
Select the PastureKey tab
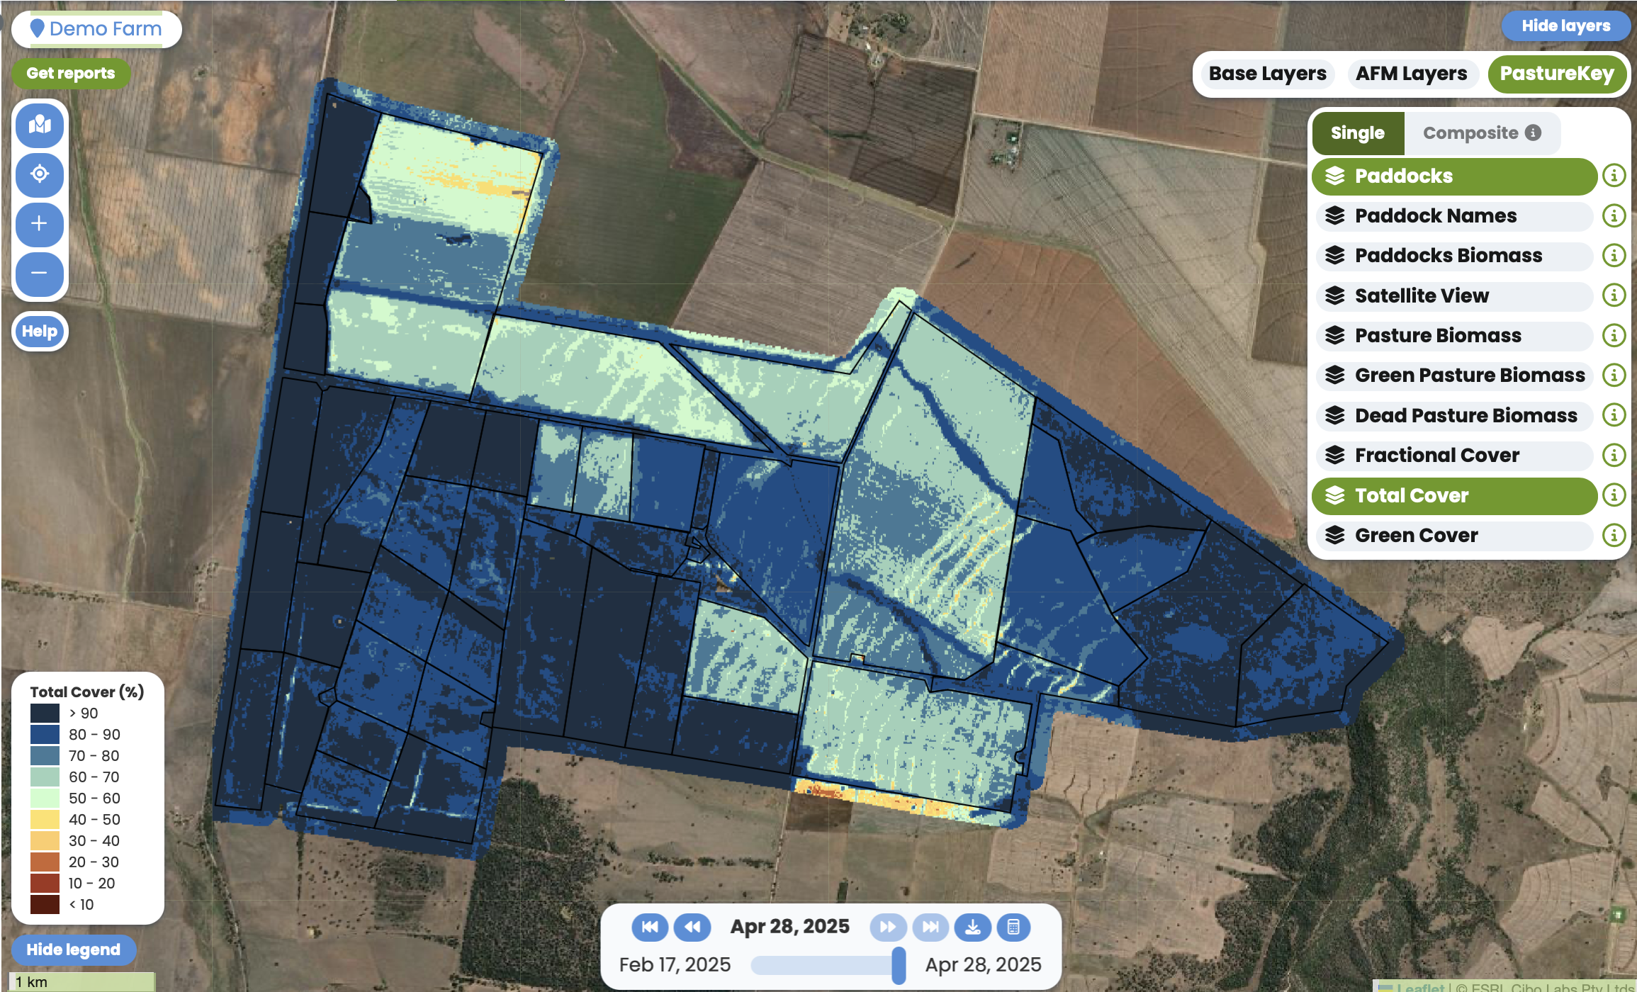[1556, 74]
